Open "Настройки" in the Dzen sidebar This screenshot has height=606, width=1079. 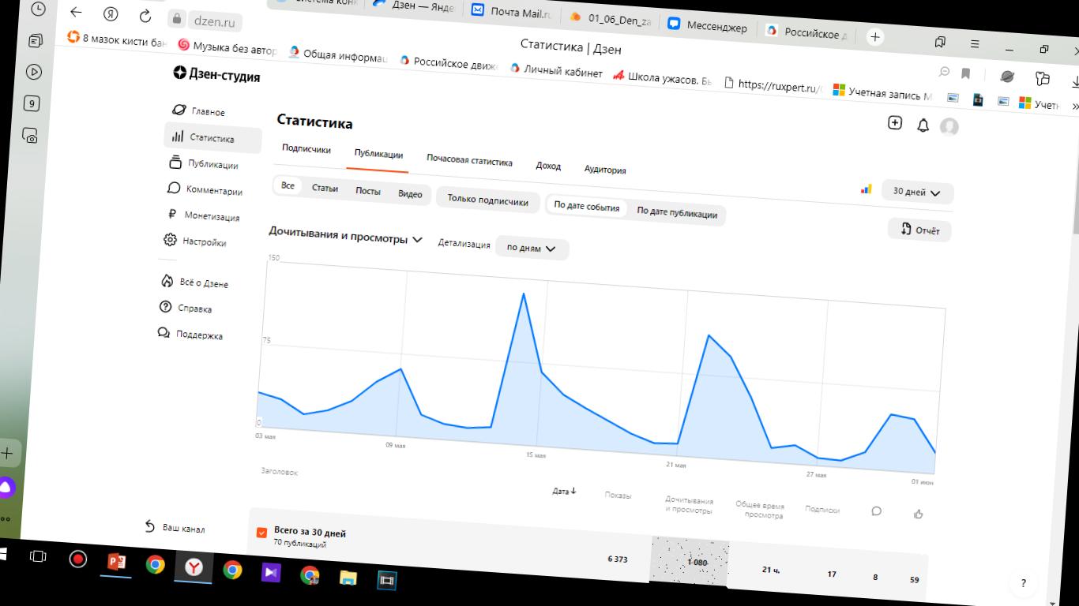[195, 241]
